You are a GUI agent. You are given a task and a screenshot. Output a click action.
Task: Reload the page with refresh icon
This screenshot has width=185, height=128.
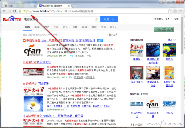[15, 11]
